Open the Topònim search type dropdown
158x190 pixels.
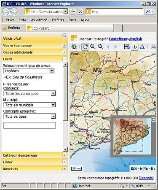(52, 71)
